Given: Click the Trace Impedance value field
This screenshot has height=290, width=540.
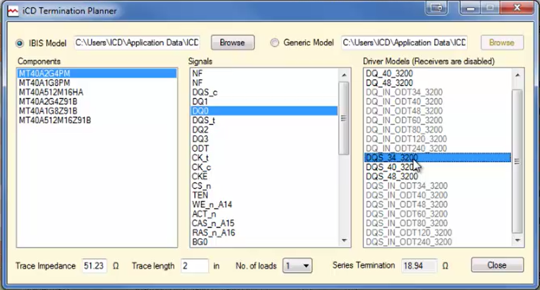Looking at the screenshot, I should pyautogui.click(x=94, y=266).
